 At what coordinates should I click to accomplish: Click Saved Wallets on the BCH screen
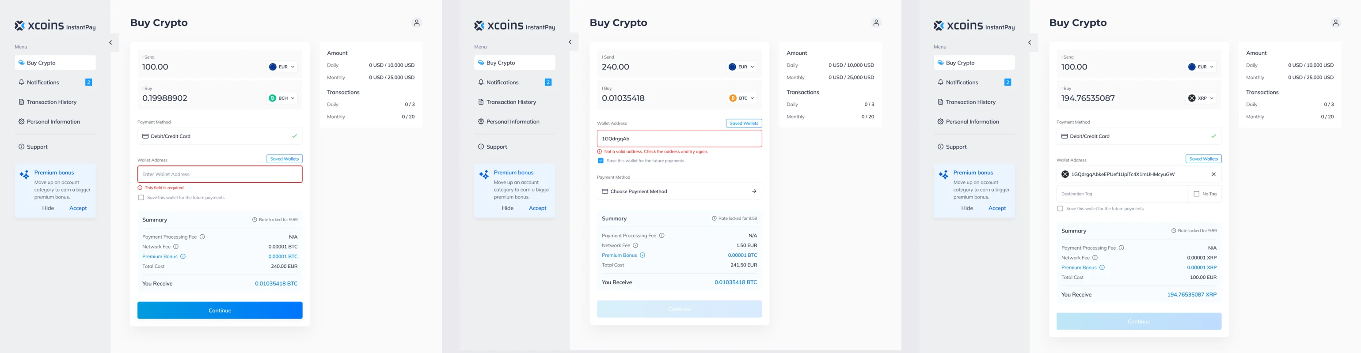pyautogui.click(x=284, y=159)
